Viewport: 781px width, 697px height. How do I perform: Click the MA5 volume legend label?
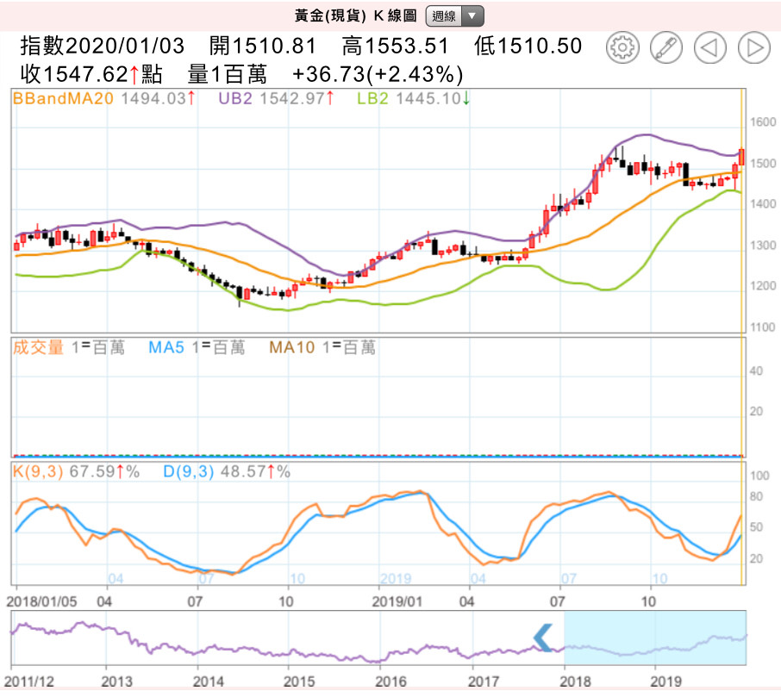[165, 347]
